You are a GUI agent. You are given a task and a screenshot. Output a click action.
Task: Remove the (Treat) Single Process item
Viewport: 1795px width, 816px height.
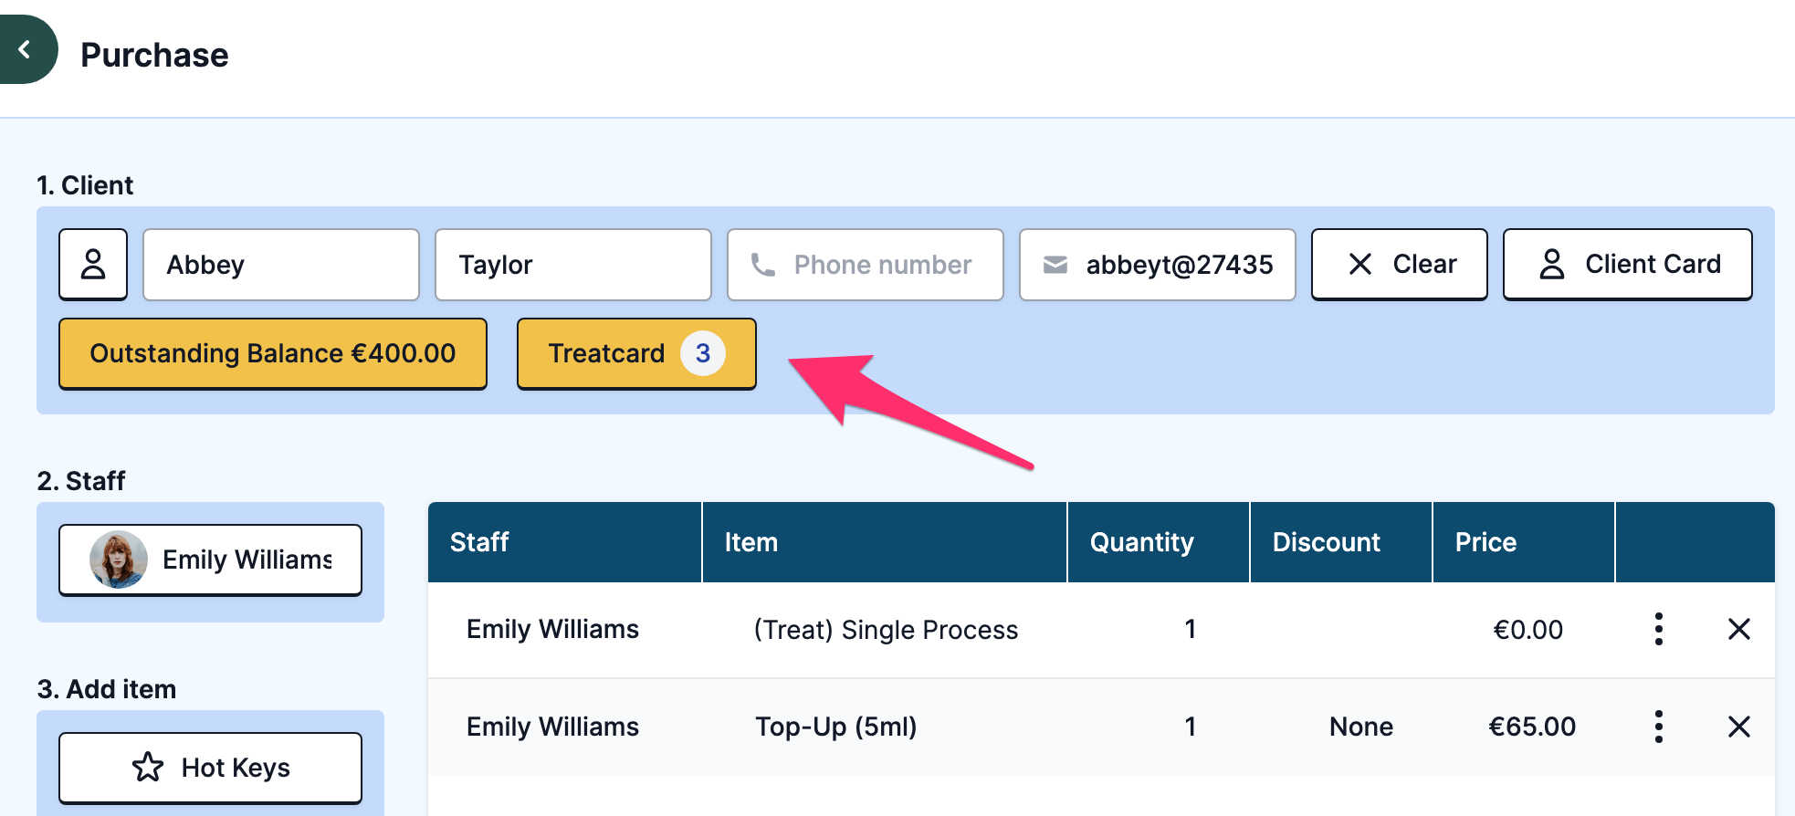coord(1739,629)
